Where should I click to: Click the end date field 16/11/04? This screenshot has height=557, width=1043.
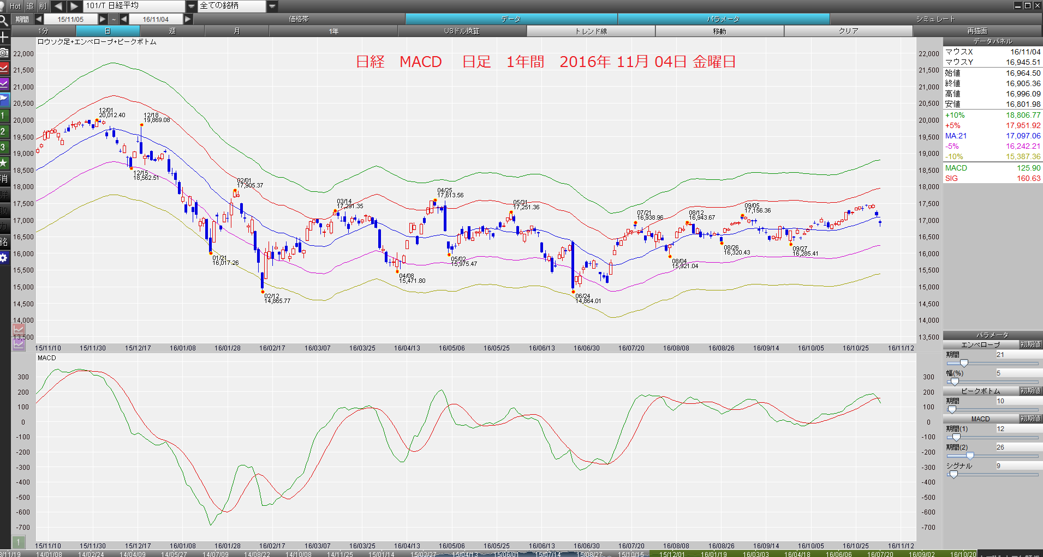156,19
